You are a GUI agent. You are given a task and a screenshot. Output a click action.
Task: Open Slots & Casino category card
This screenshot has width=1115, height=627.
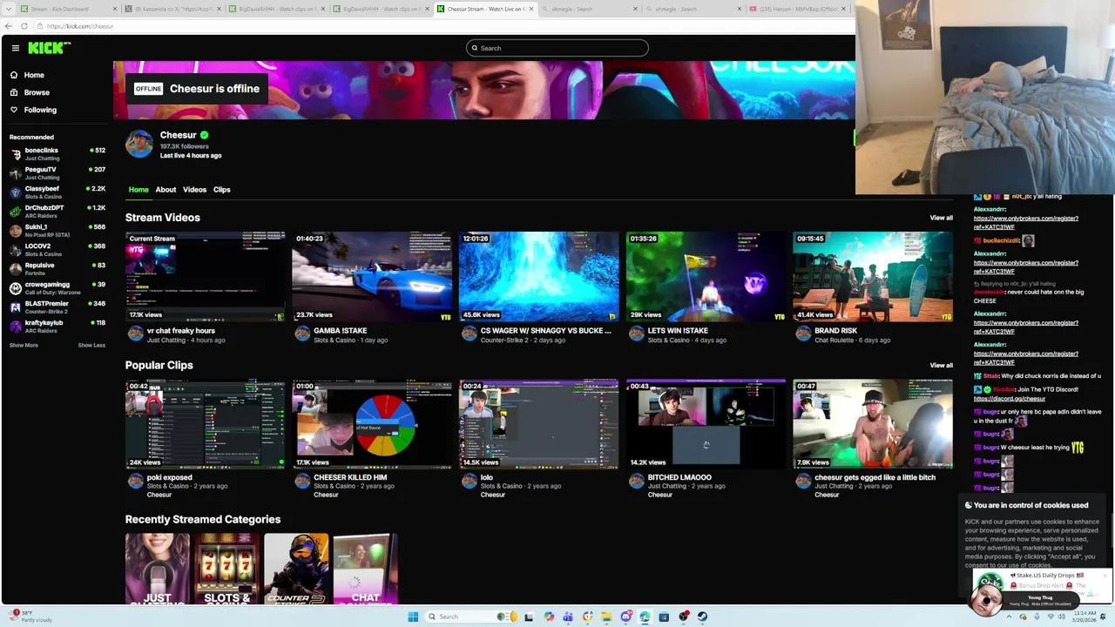click(227, 569)
